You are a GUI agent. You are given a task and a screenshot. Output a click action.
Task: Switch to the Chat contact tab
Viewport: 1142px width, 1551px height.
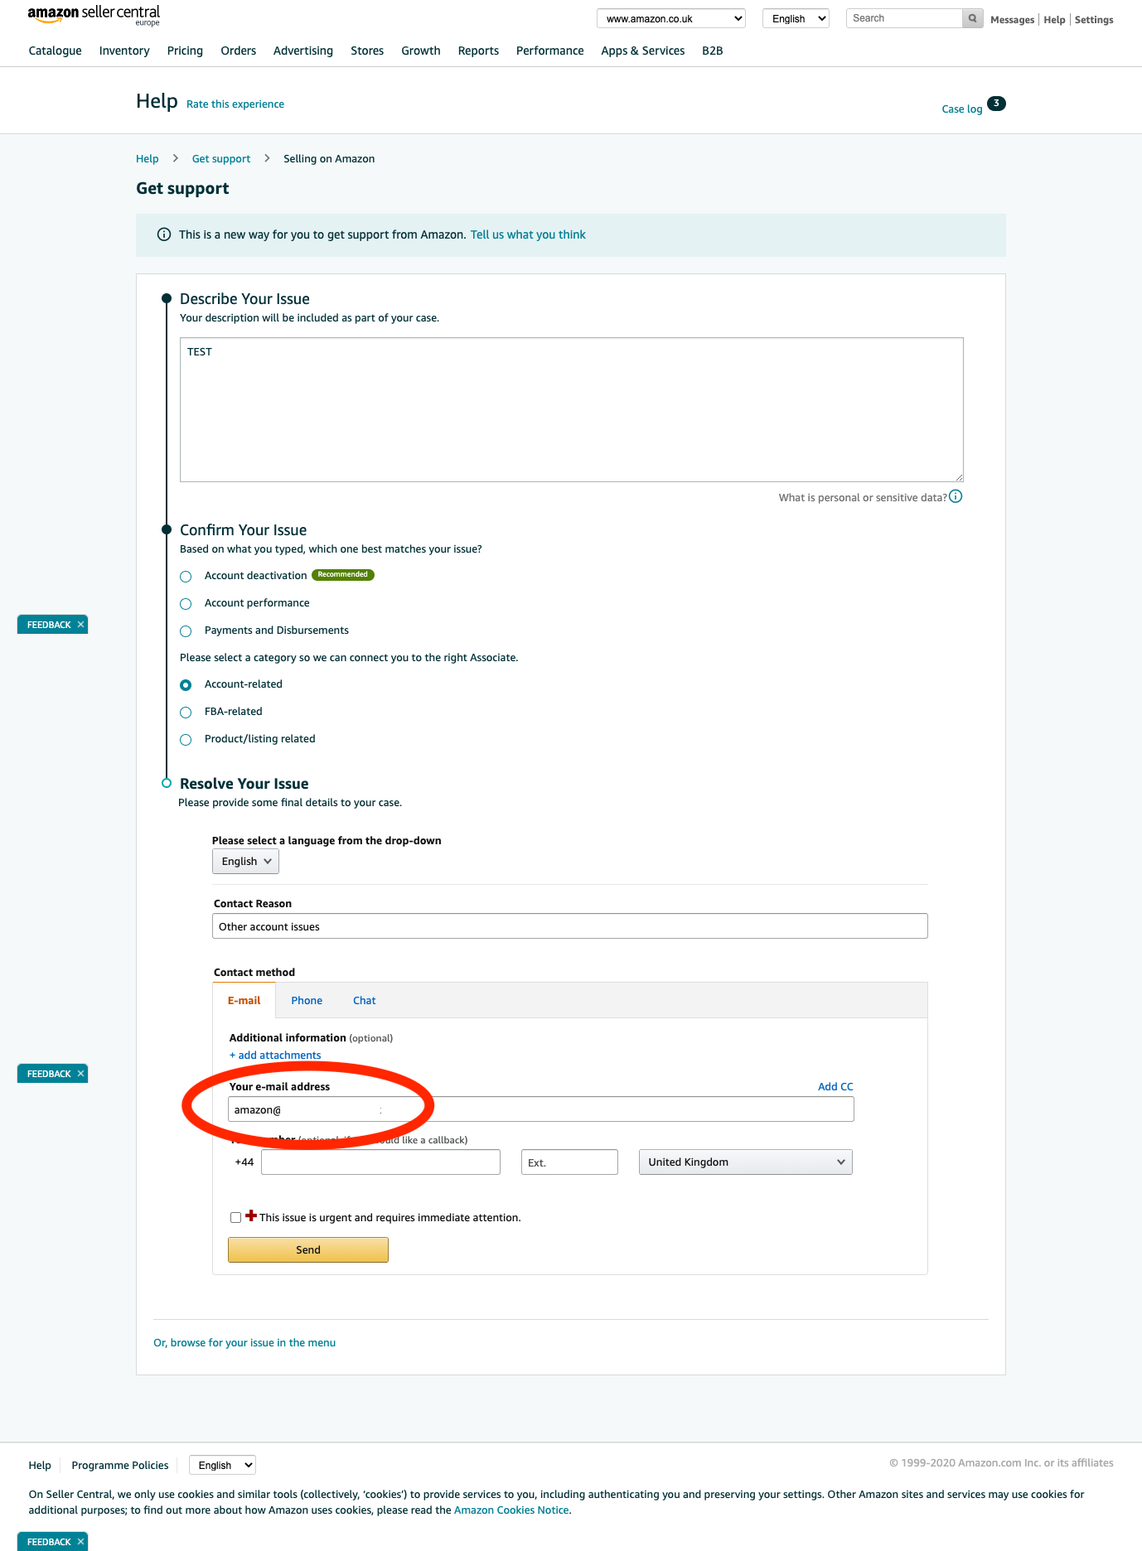pyautogui.click(x=364, y=1001)
